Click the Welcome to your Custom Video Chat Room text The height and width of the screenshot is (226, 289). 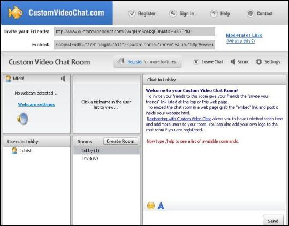tap(192, 90)
